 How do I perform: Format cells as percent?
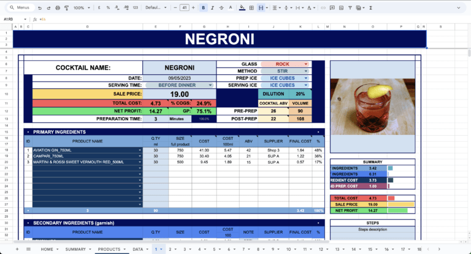pos(108,8)
